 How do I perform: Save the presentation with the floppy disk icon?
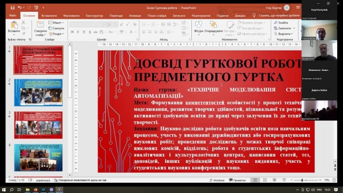point(12,8)
